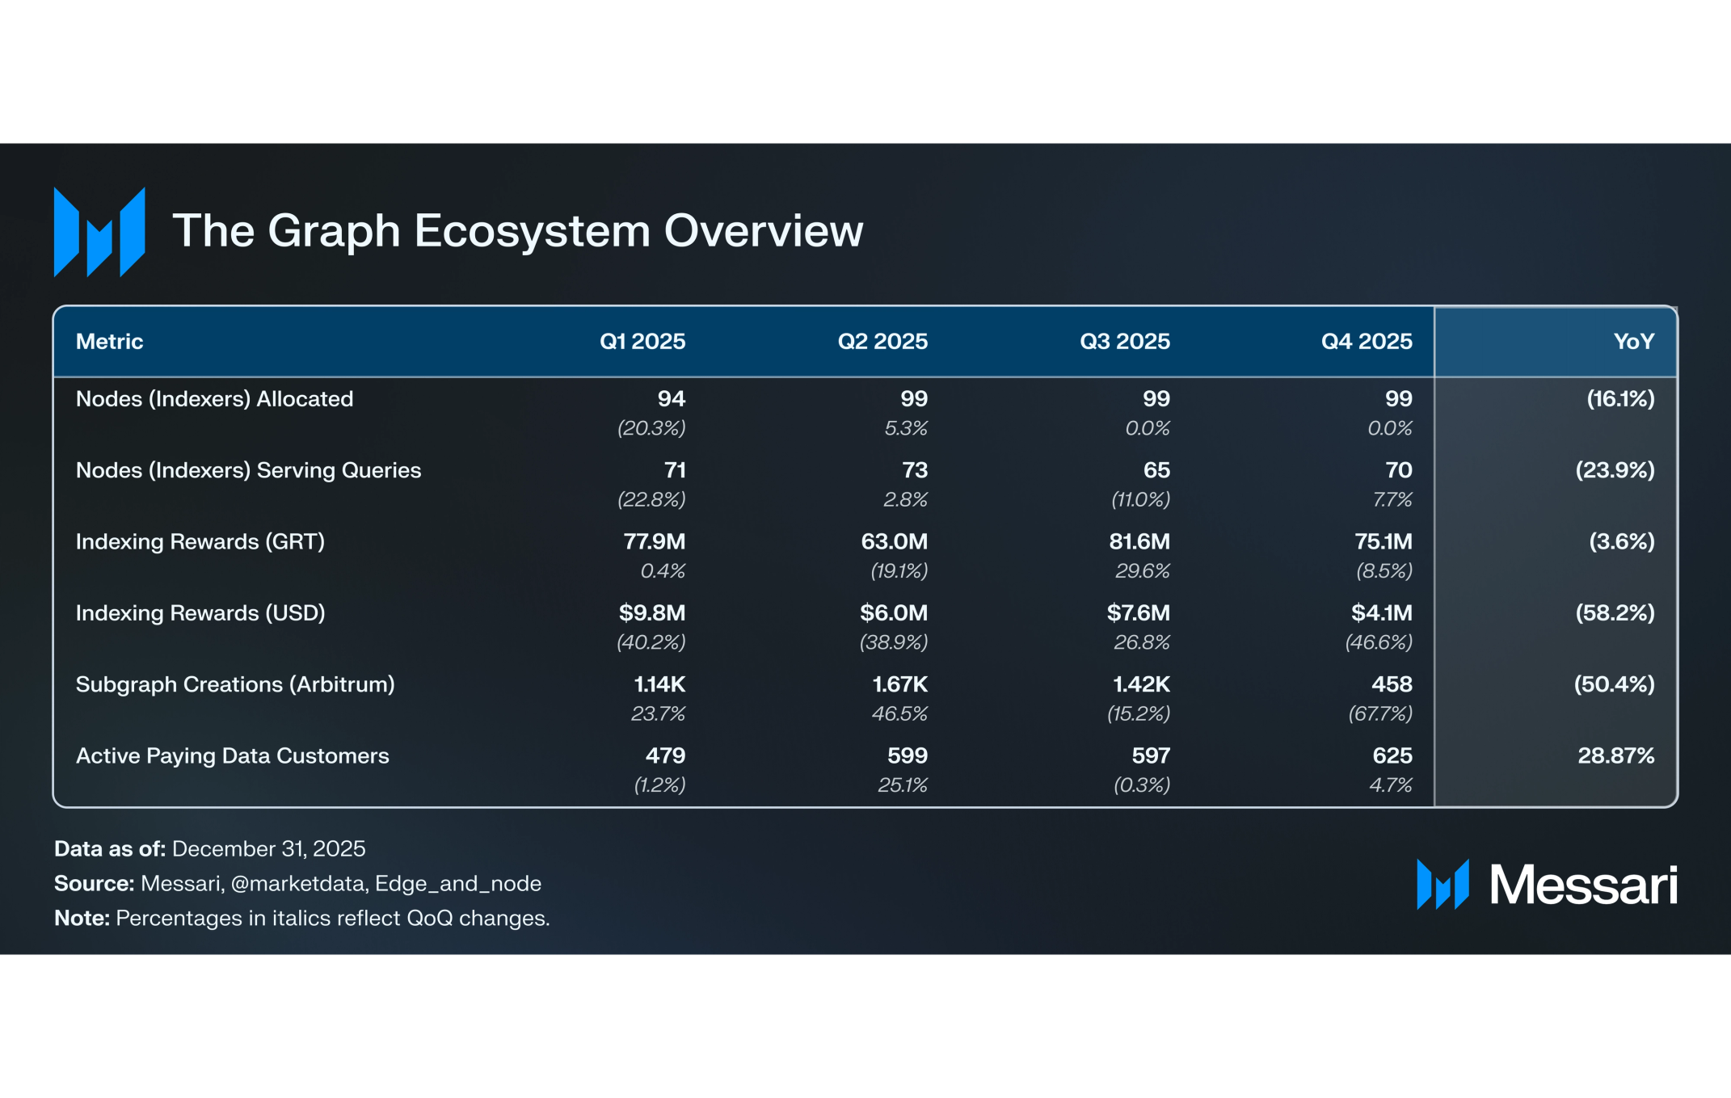This screenshot has height=1098, width=1731.
Task: Click the 28.87% YoY value
Action: point(1615,756)
